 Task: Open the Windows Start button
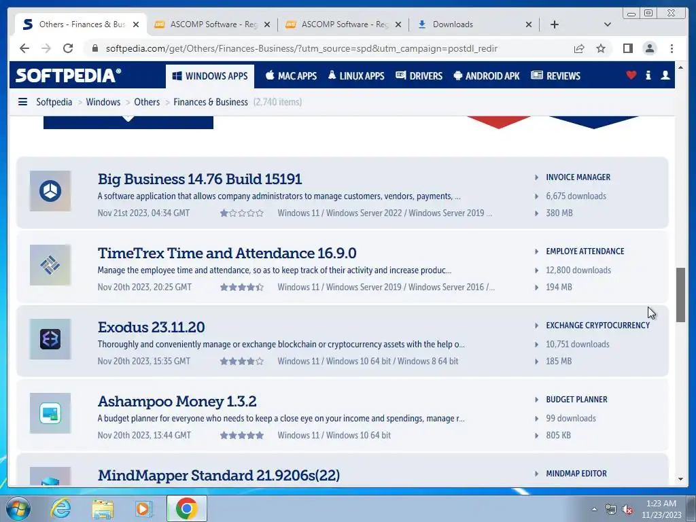(x=18, y=508)
